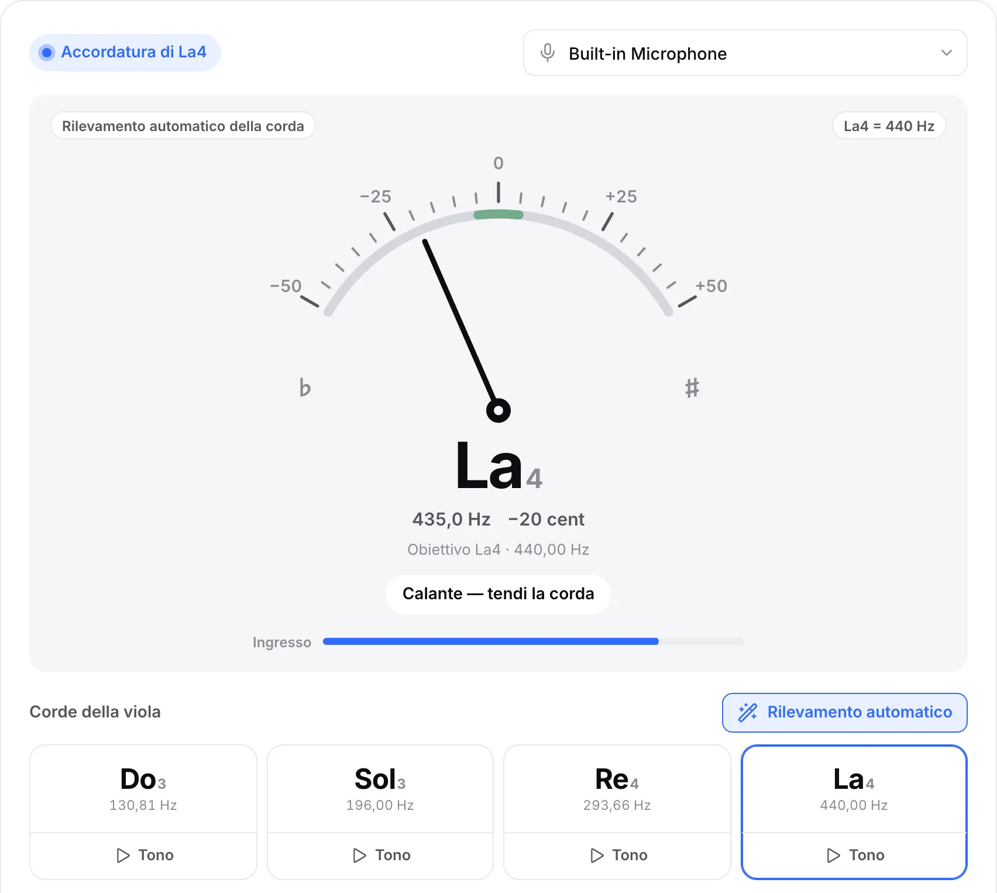Click the Ingresso input level bar
The image size is (997, 893).
click(x=533, y=642)
